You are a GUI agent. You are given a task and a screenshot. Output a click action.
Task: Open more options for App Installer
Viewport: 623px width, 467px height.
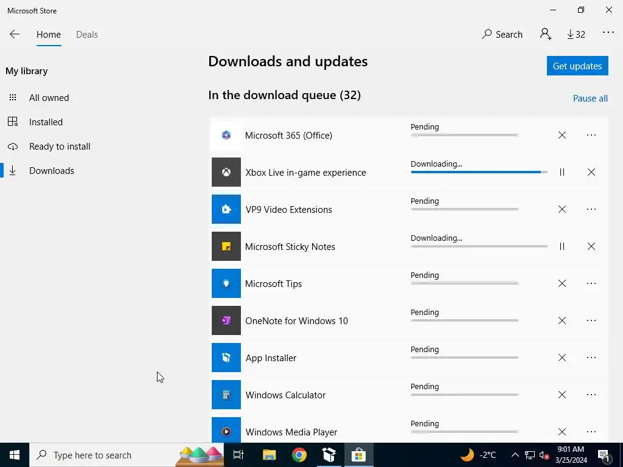coord(591,358)
